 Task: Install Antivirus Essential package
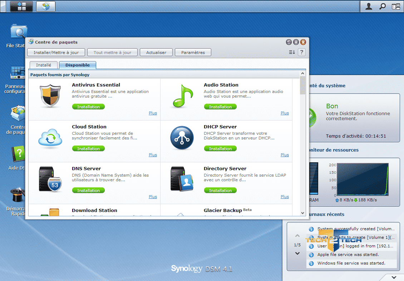(88, 107)
